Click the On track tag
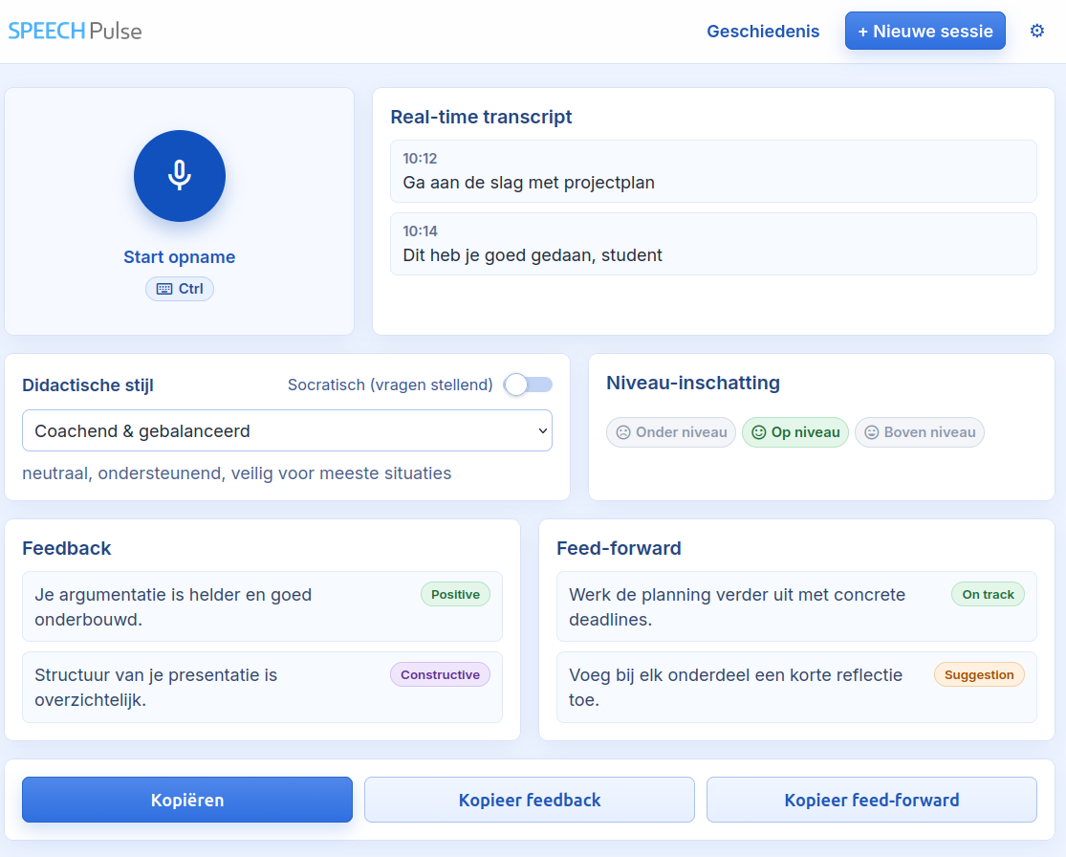The image size is (1066, 857). pos(988,595)
